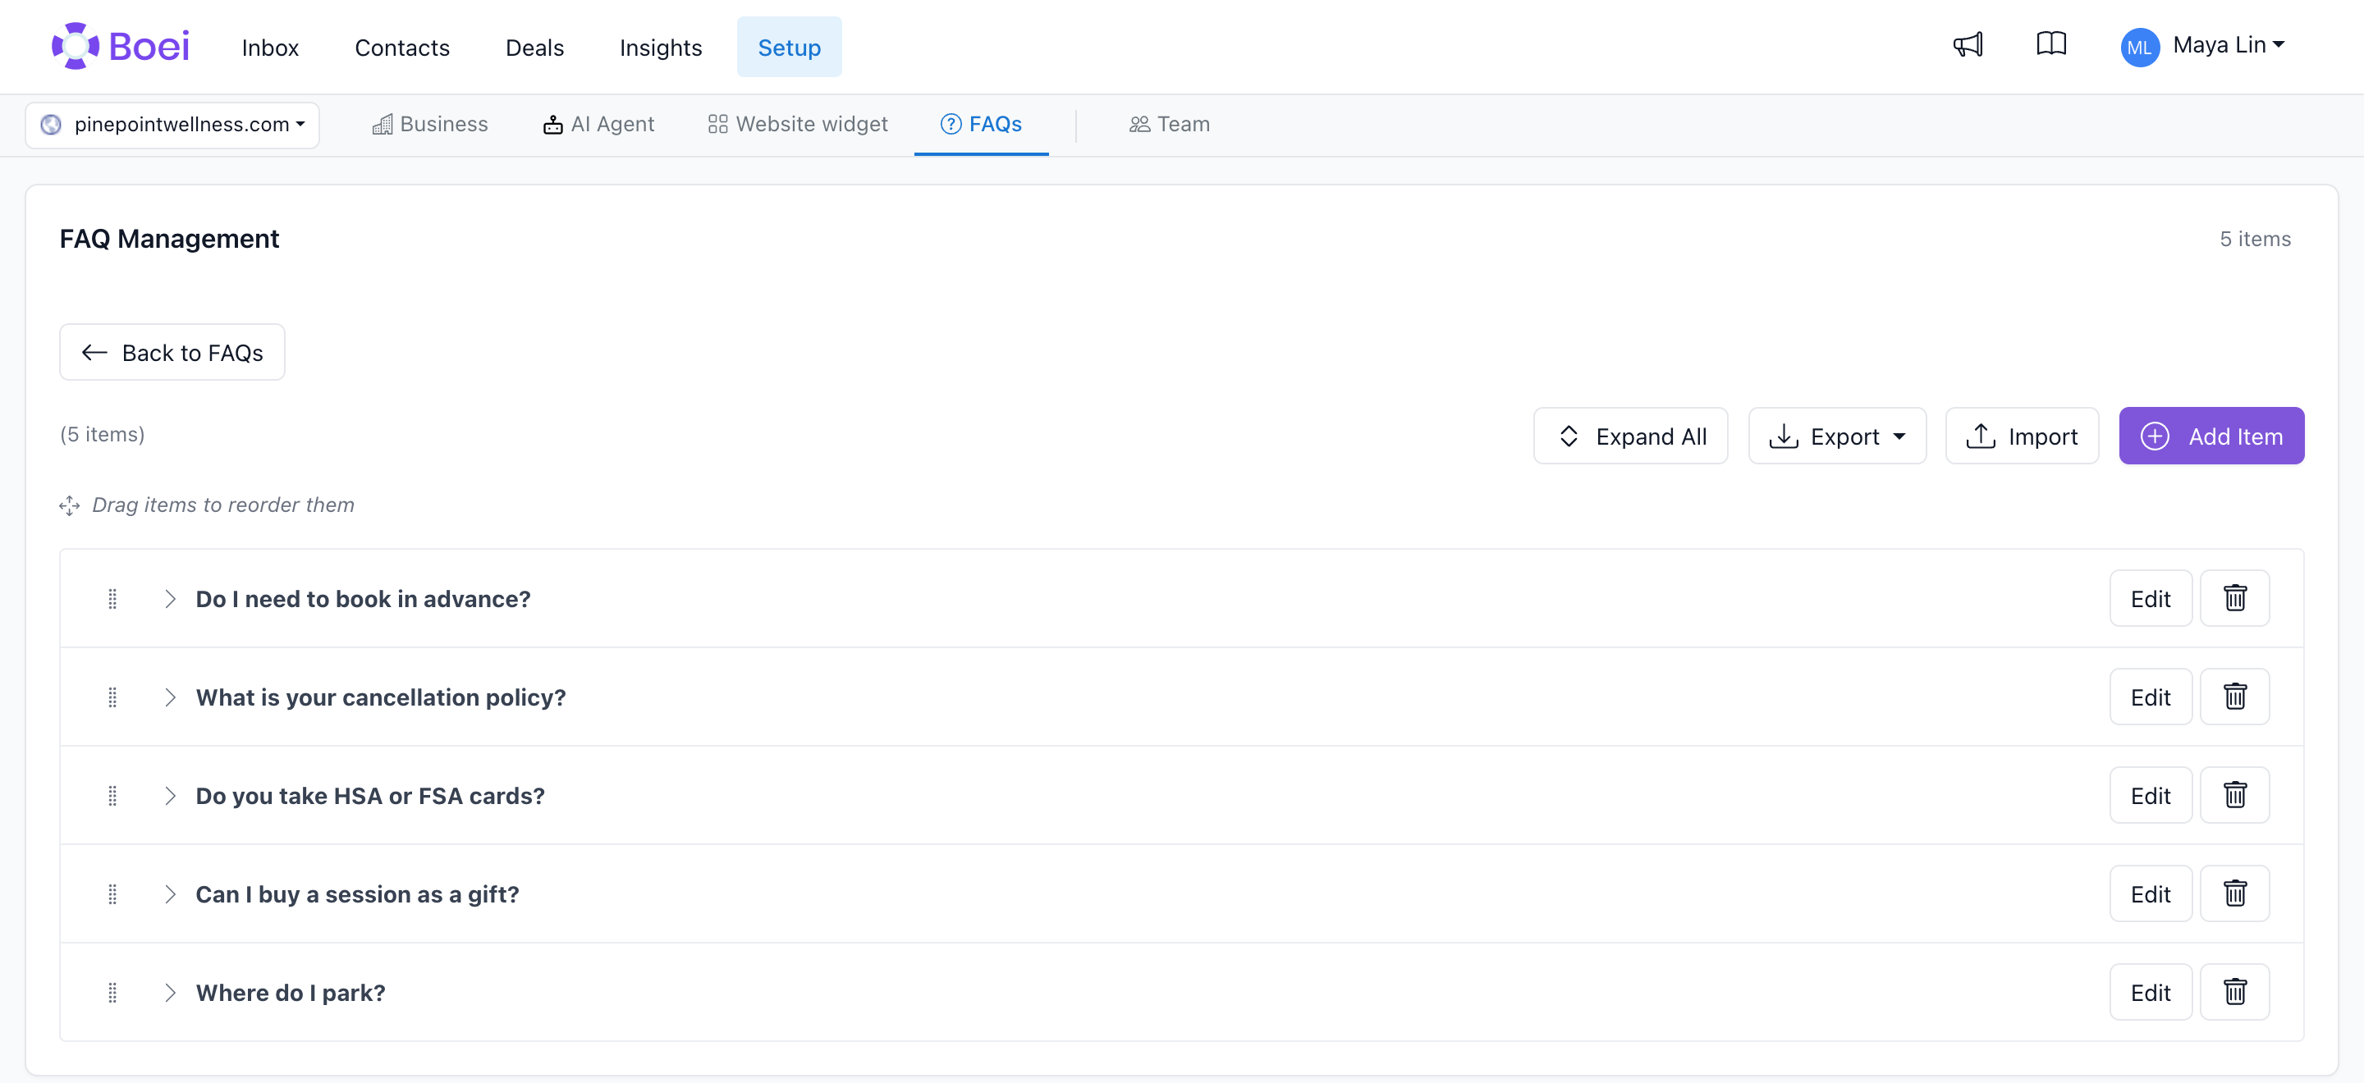This screenshot has height=1083, width=2364.
Task: Switch to the Website widget tab
Action: [798, 125]
